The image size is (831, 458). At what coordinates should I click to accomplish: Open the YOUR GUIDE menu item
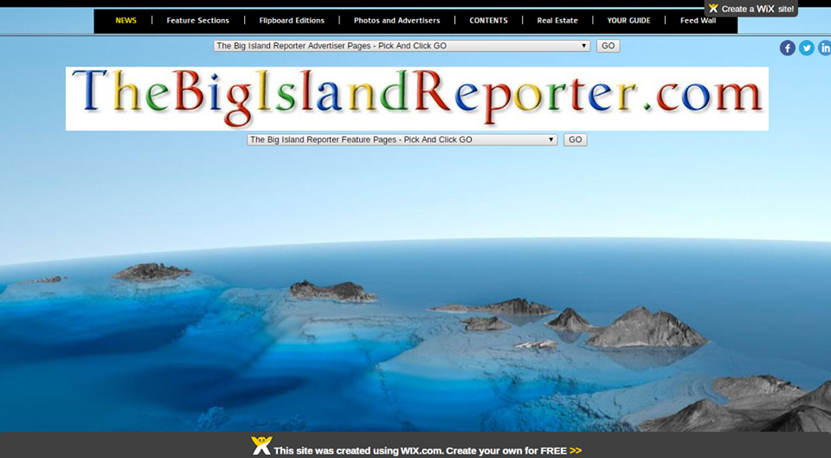(628, 21)
